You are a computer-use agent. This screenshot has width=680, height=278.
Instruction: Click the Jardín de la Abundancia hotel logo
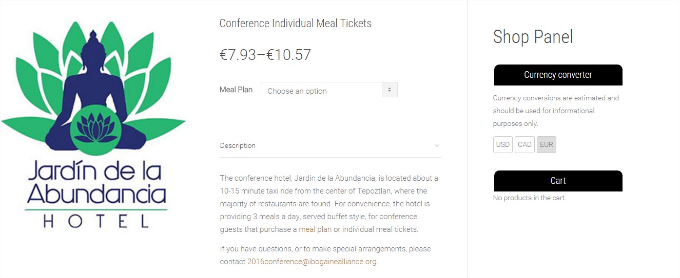click(93, 124)
